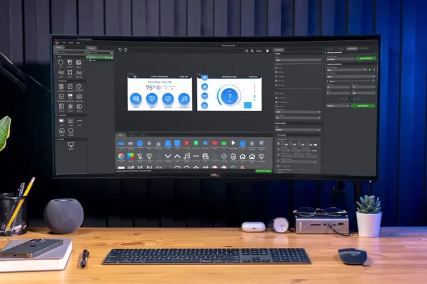The height and width of the screenshot is (284, 427).
Task: Tick the first checkbox in the properties panel
Action: (x=276, y=68)
